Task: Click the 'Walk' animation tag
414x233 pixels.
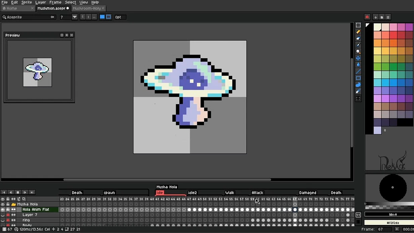Action: (x=230, y=193)
